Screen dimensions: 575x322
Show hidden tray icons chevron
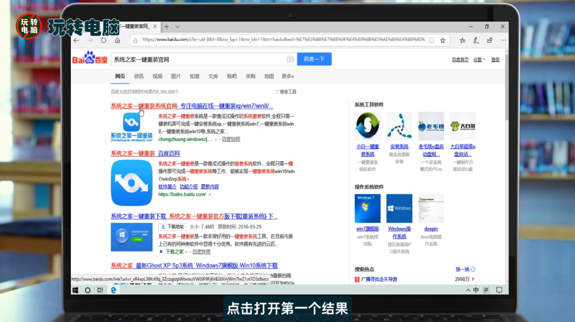(468, 290)
